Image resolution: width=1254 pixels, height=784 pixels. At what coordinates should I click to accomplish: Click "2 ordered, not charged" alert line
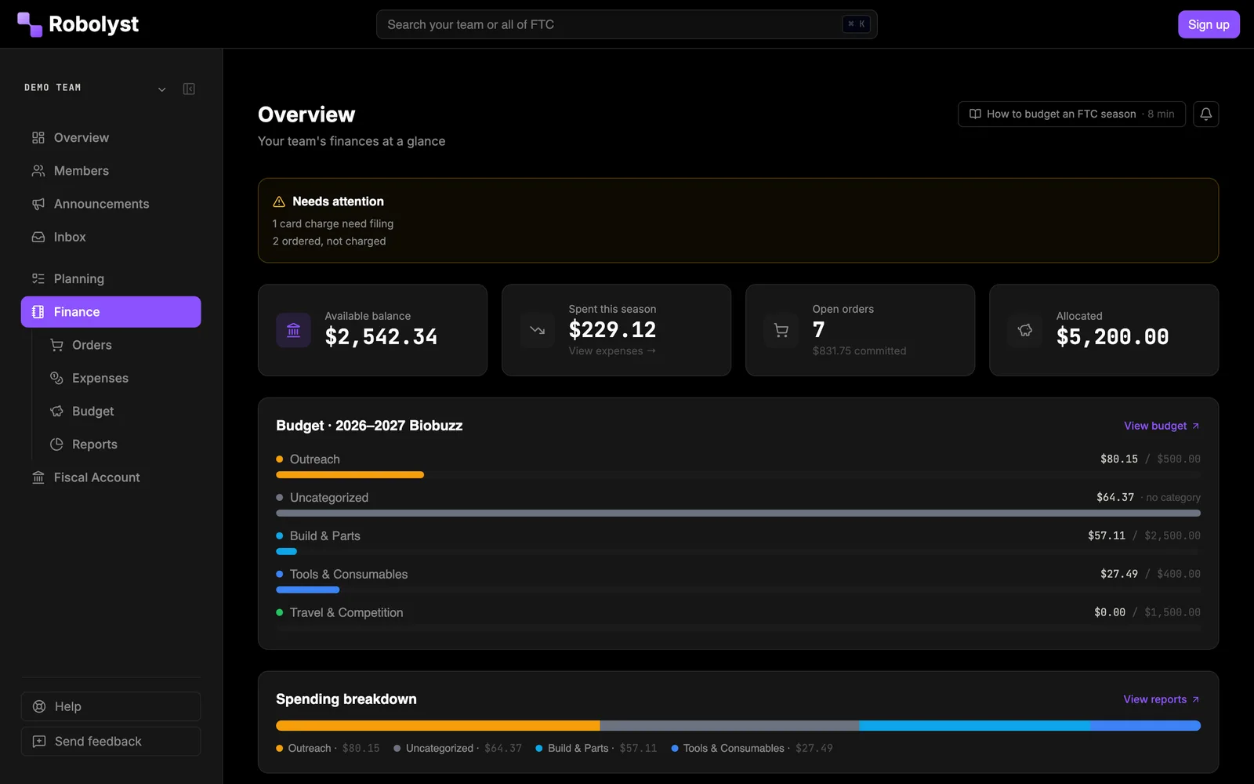click(329, 241)
